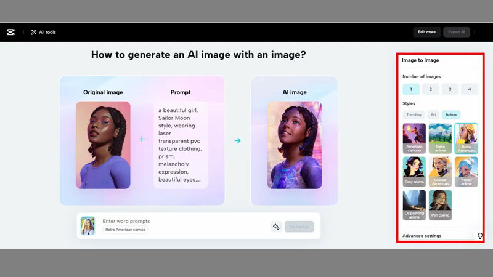Click the Edit more button
The height and width of the screenshot is (277, 493).
(426, 32)
